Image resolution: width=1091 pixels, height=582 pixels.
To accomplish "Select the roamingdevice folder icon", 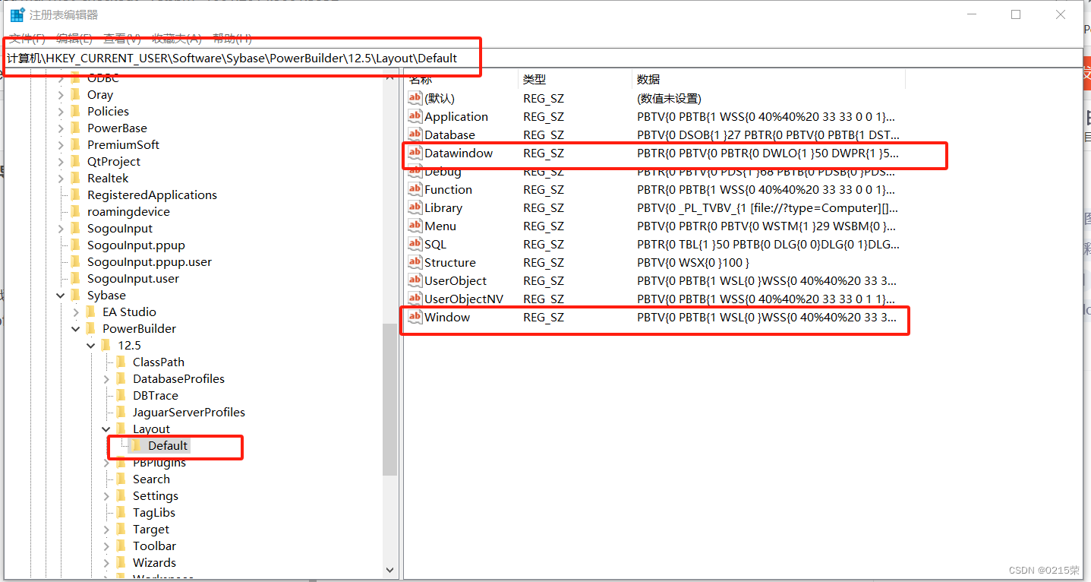I will [75, 212].
